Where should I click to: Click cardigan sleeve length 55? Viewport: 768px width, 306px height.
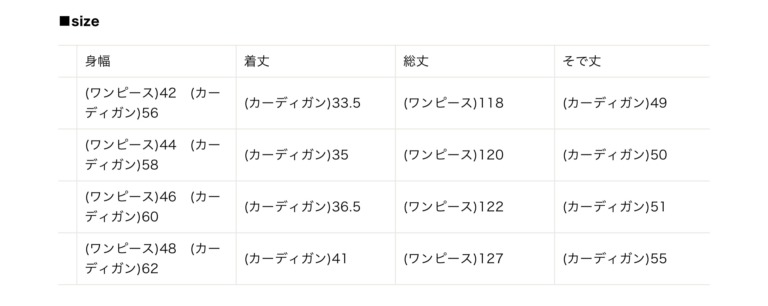click(615, 258)
